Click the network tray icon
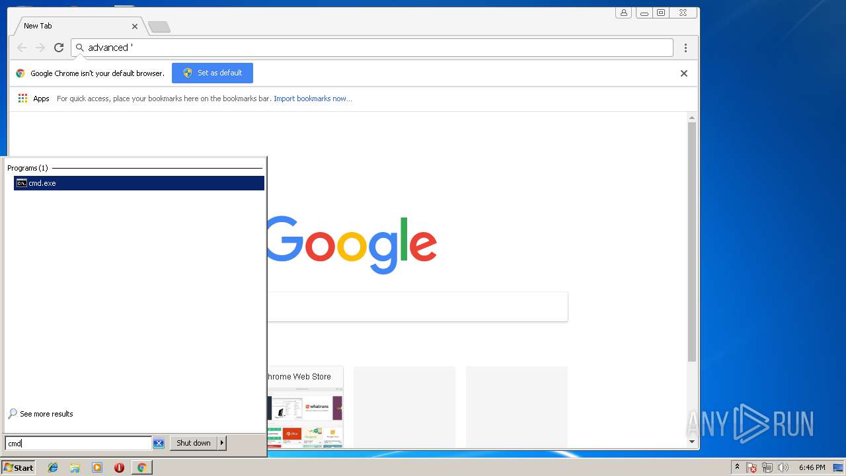846x476 pixels. tap(767, 467)
